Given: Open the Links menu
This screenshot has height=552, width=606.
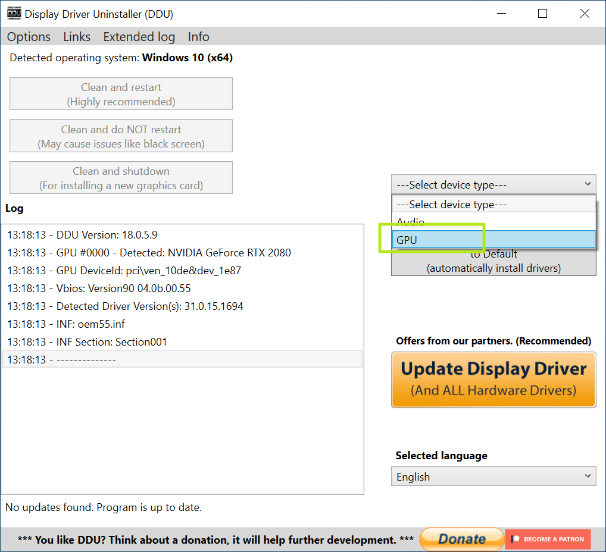Looking at the screenshot, I should coord(76,36).
